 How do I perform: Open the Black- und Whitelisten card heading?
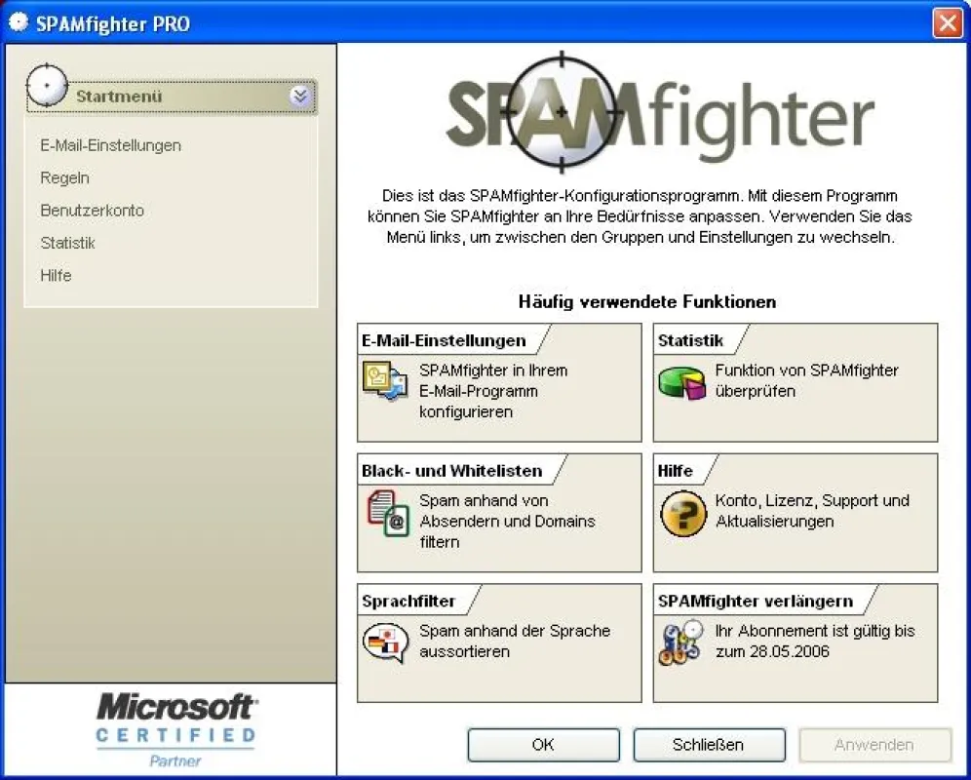click(x=452, y=471)
